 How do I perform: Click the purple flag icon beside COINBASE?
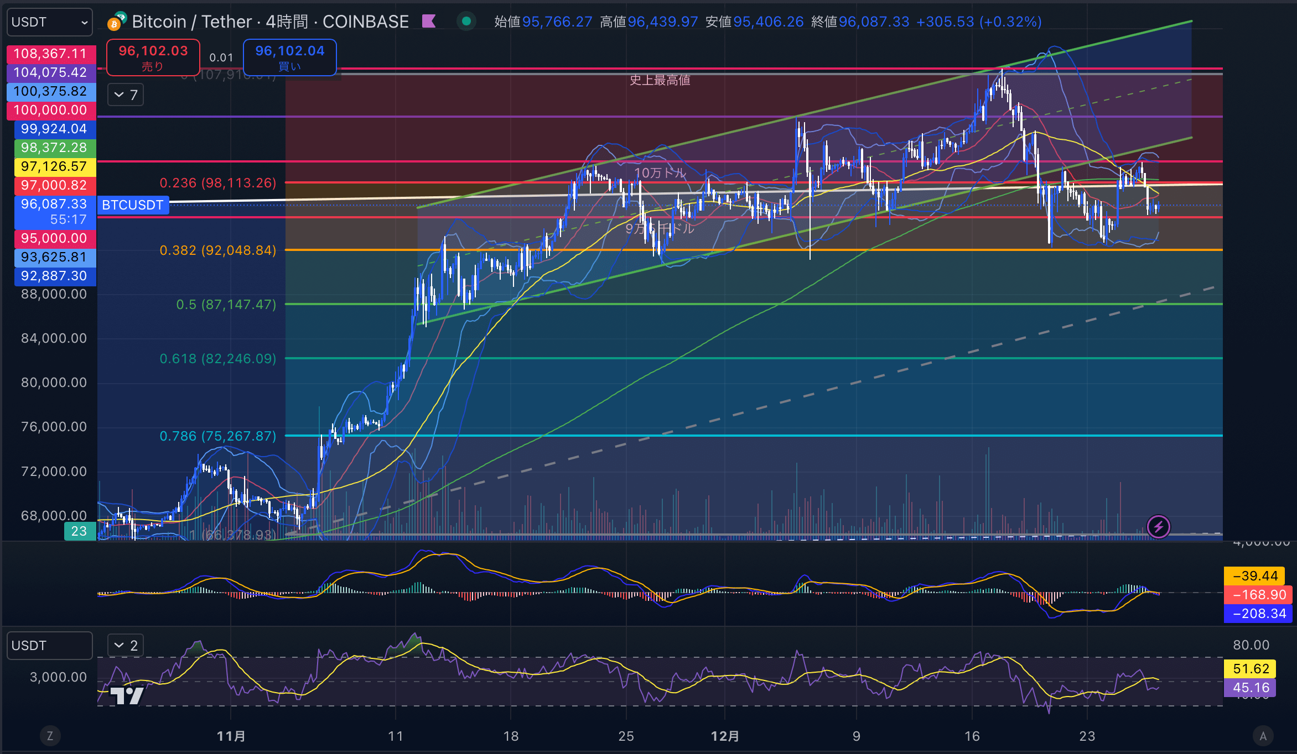[x=429, y=22]
